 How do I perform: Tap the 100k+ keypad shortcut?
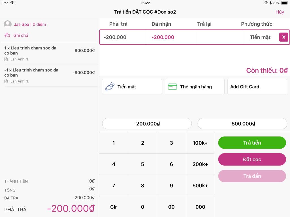tap(200, 143)
